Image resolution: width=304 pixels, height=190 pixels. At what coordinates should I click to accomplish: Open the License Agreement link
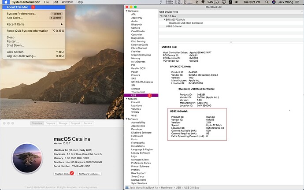[87, 187]
